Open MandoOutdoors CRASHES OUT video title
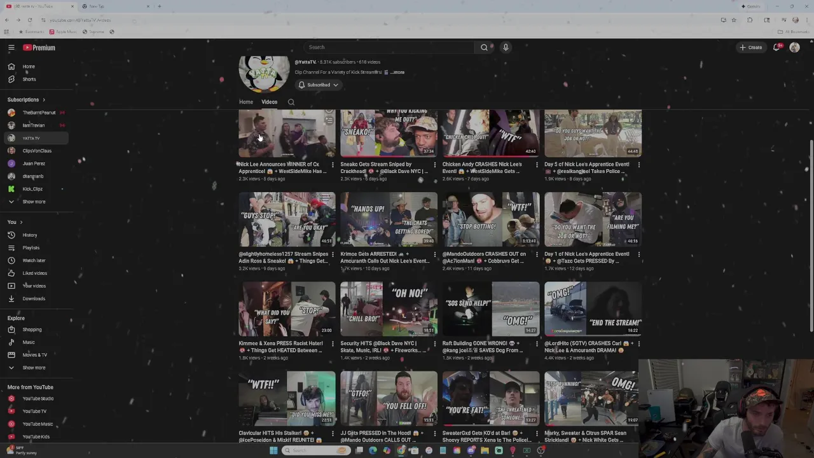Image resolution: width=814 pixels, height=458 pixels. coord(484,257)
